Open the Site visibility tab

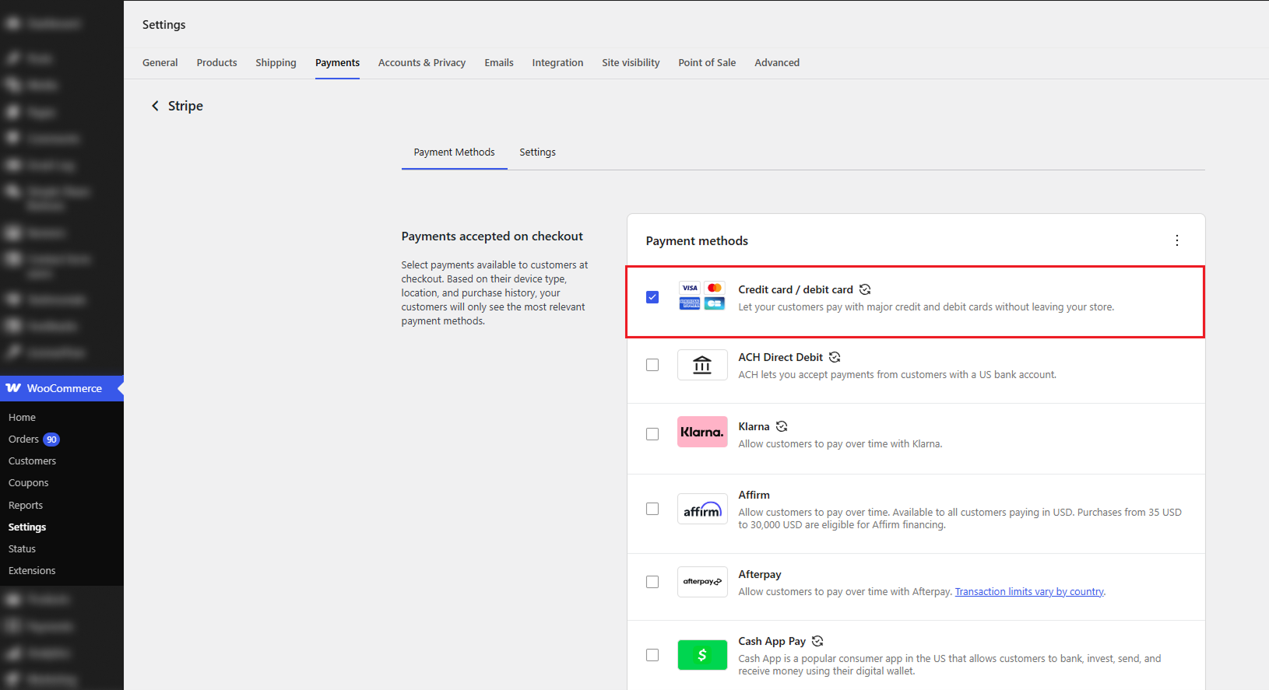[631, 63]
